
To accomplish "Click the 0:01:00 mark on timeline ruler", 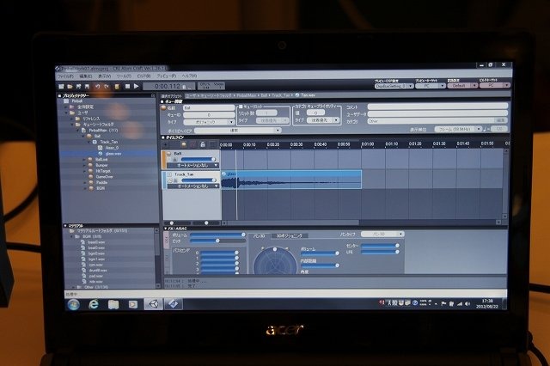I will 367,144.
